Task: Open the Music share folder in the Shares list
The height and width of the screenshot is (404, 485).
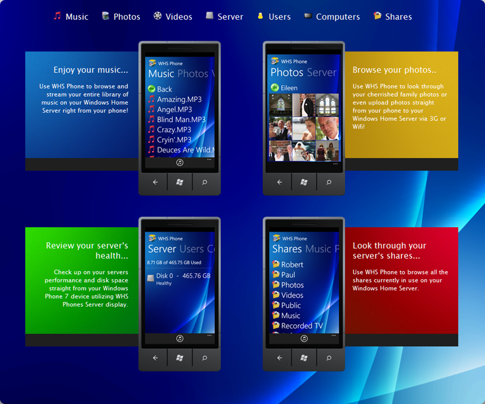Action: pos(286,316)
